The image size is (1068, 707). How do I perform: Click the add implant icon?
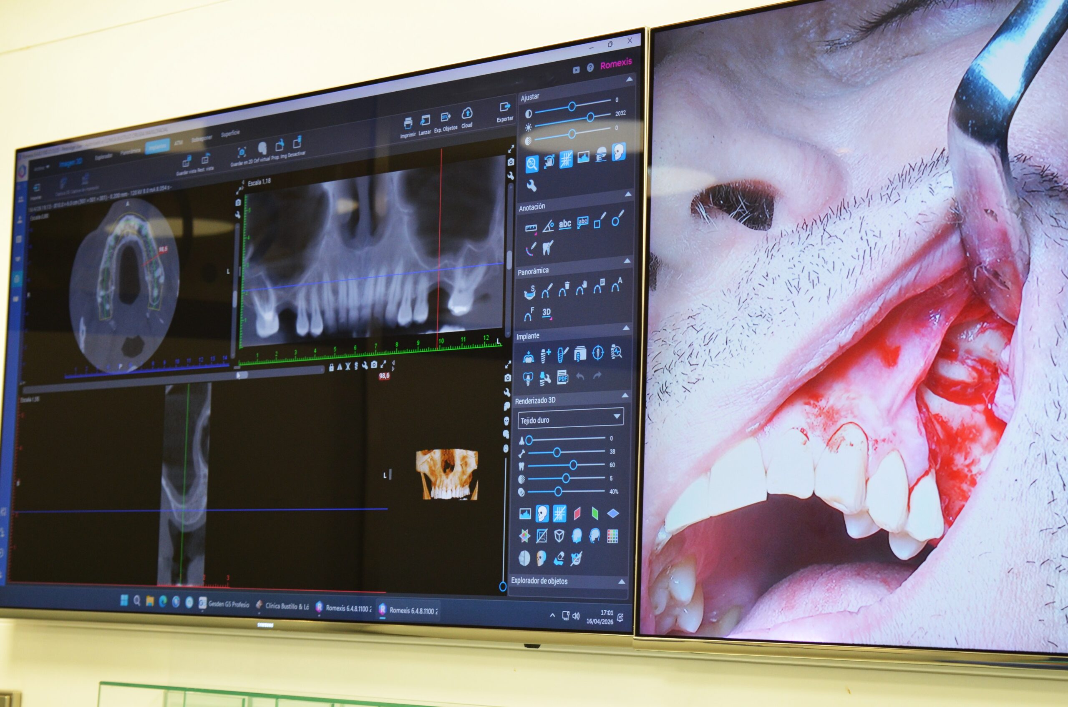coord(546,356)
